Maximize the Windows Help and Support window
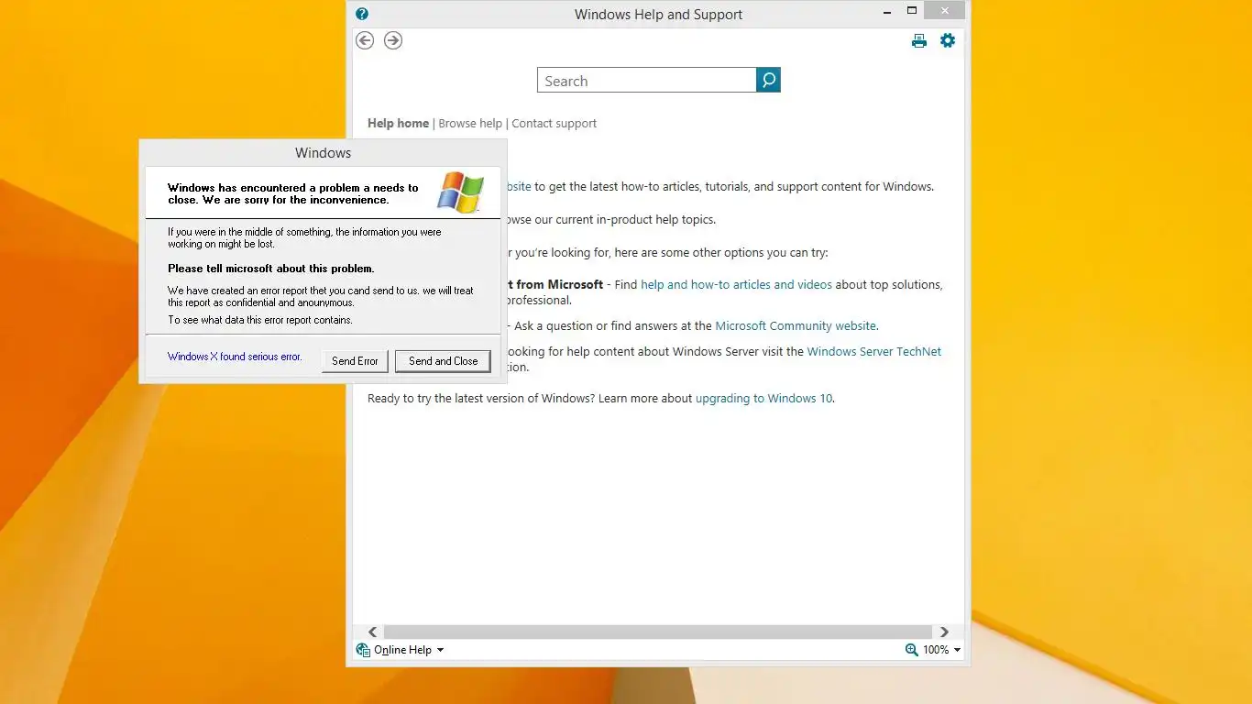The width and height of the screenshot is (1252, 704). 911,11
